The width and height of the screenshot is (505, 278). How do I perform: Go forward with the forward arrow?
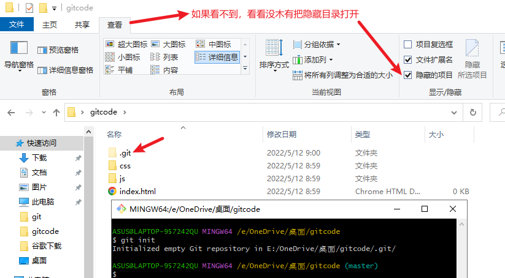pyautogui.click(x=29, y=113)
